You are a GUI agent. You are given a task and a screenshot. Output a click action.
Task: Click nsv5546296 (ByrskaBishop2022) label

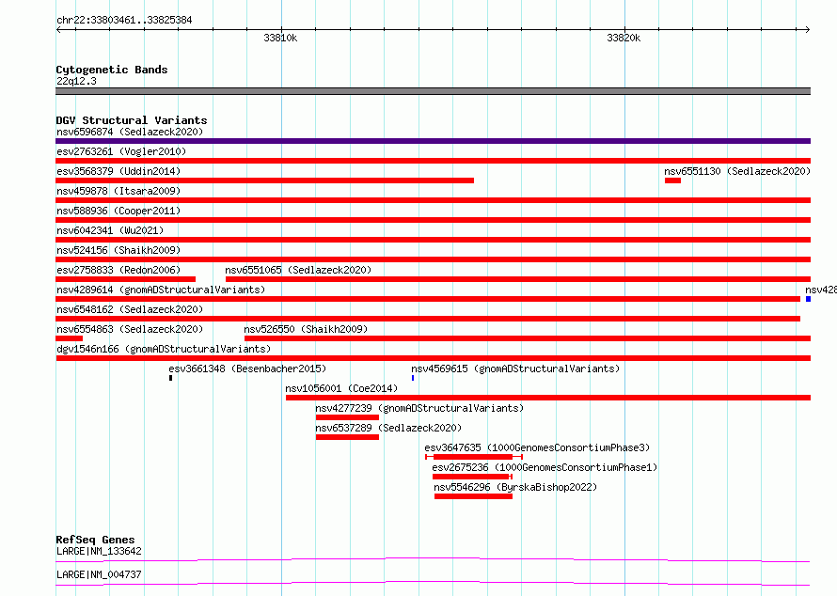tap(515, 487)
